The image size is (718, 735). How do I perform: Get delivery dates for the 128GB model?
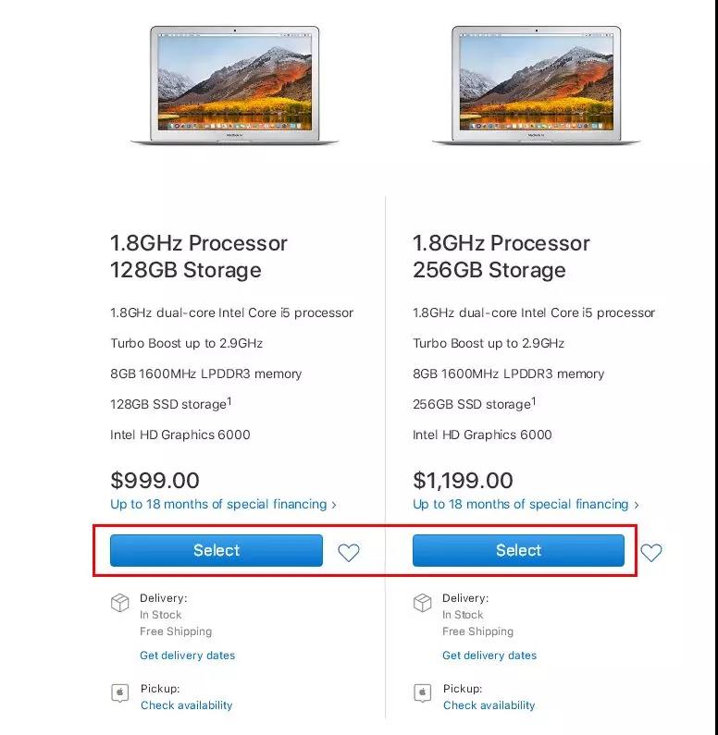tap(188, 655)
